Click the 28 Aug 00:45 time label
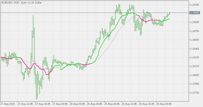 click(x=77, y=104)
